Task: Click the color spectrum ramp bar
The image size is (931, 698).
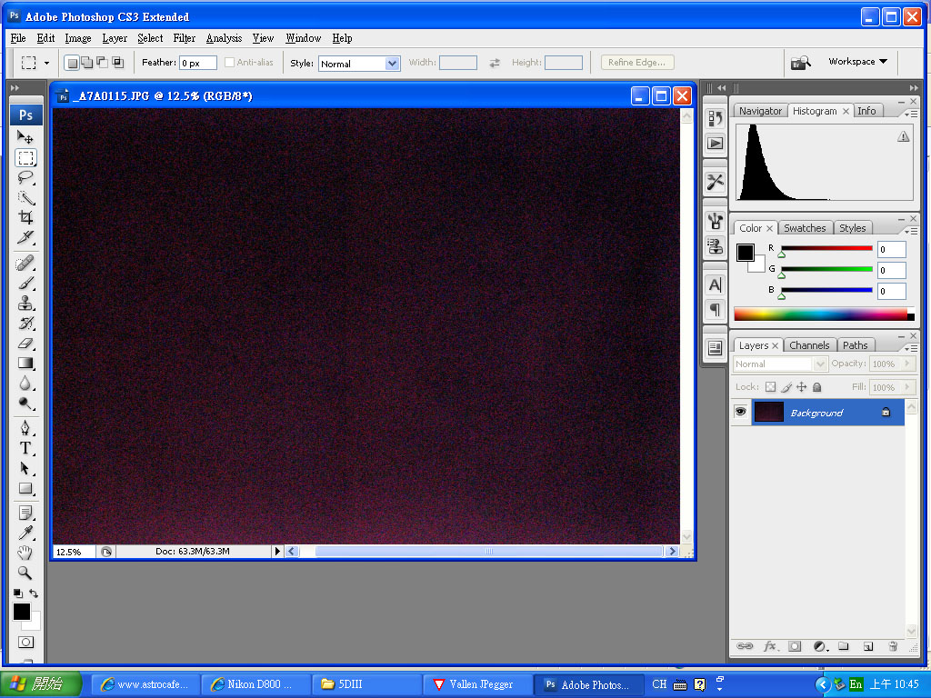Action: coord(820,314)
